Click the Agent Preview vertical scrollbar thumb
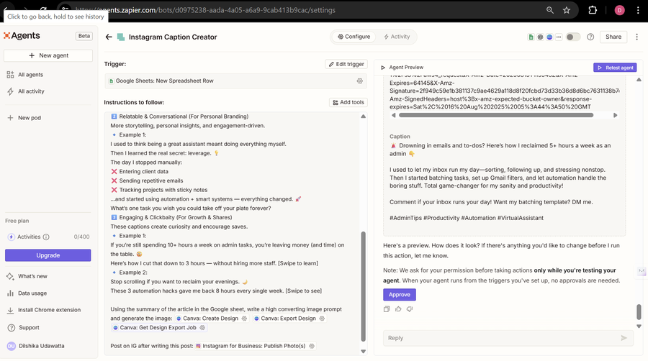Image resolution: width=648 pixels, height=361 pixels. click(x=639, y=312)
